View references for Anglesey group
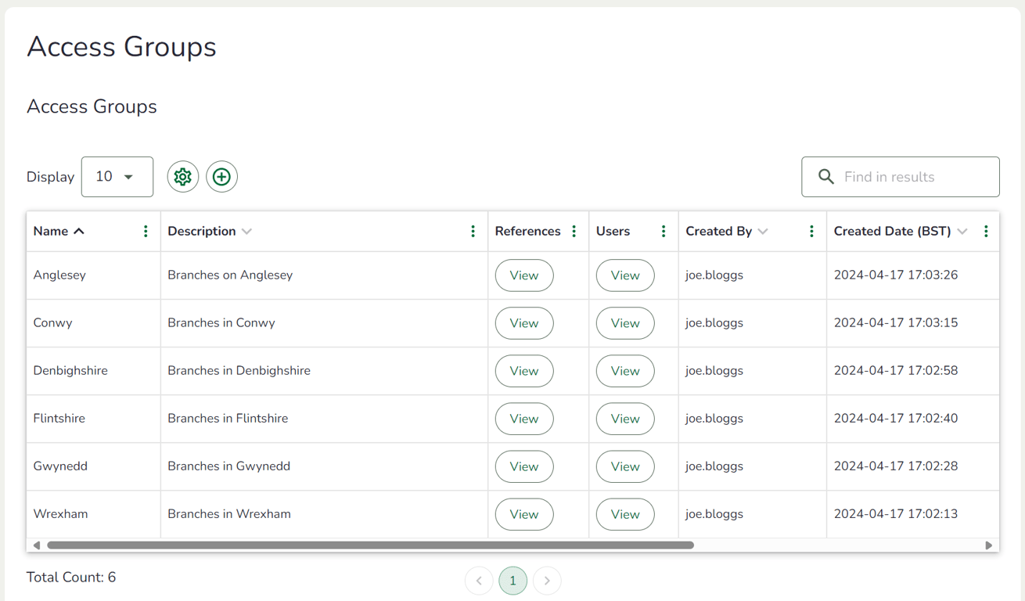1025x601 pixels. (524, 275)
